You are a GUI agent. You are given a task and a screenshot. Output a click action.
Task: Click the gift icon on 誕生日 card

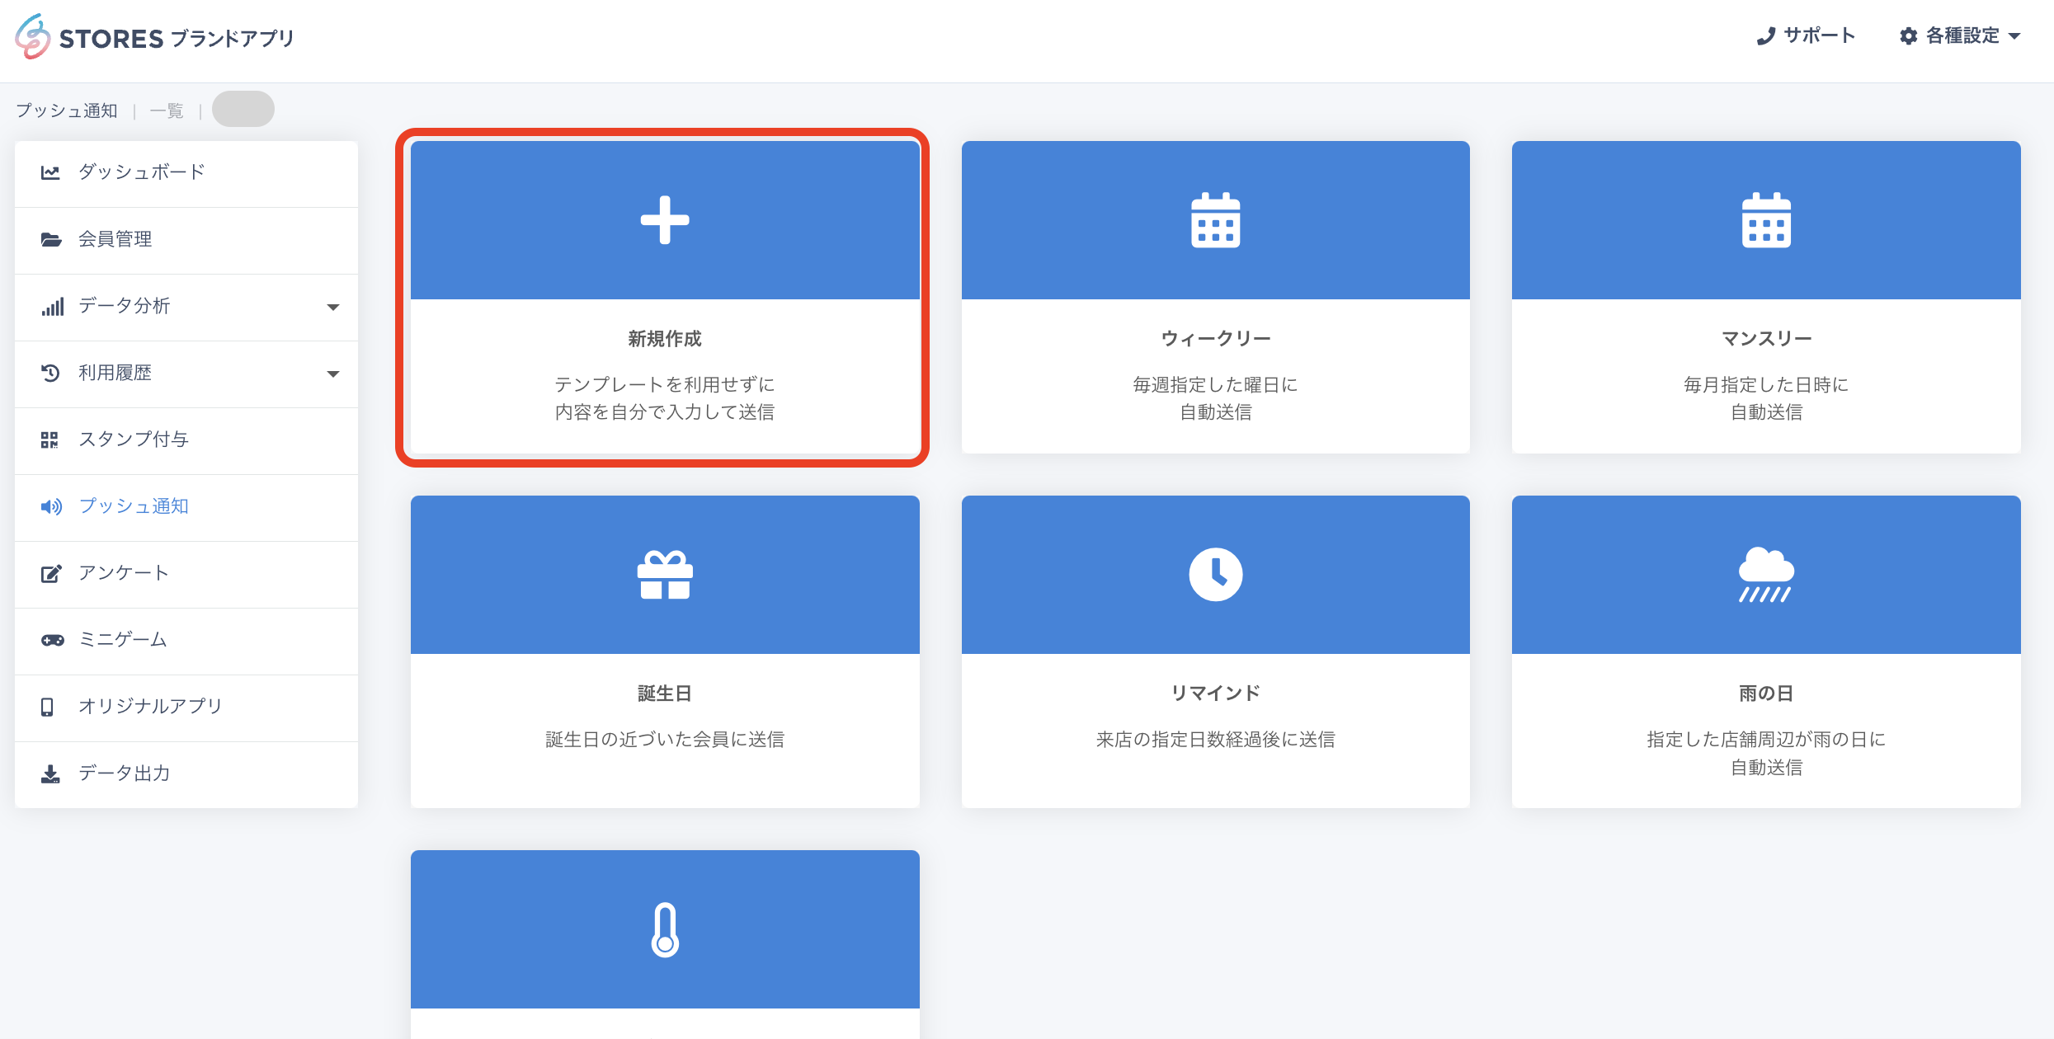665,575
